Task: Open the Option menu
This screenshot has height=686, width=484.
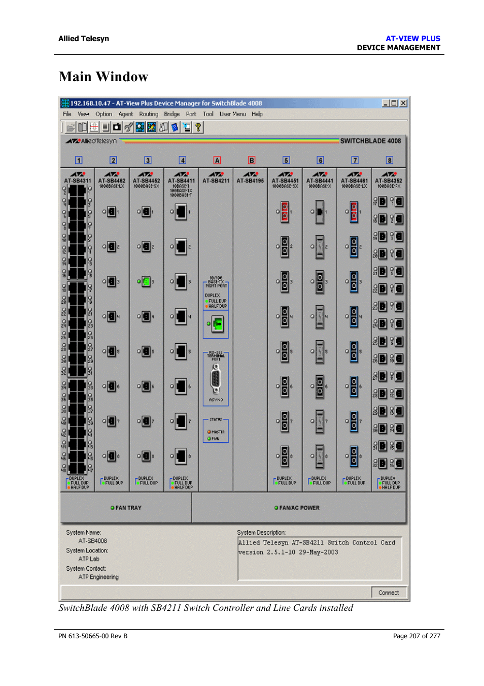Action: [103, 114]
